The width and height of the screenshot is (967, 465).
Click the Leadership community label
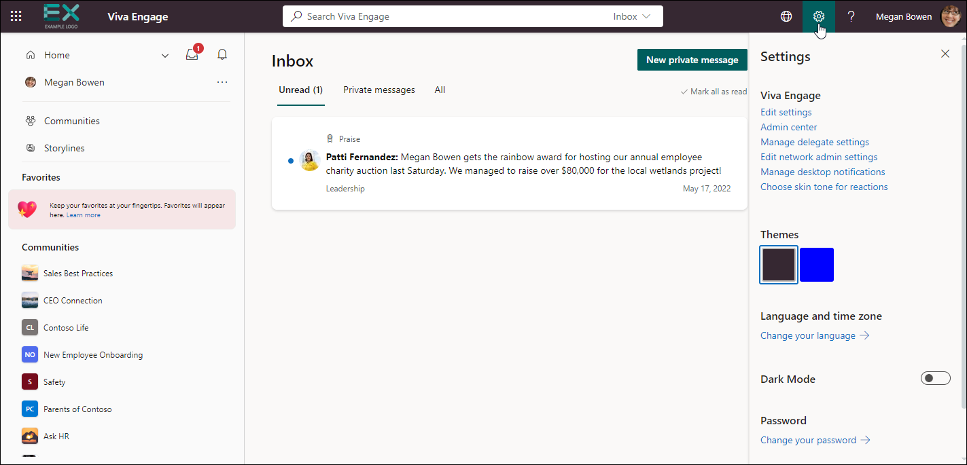tap(345, 189)
